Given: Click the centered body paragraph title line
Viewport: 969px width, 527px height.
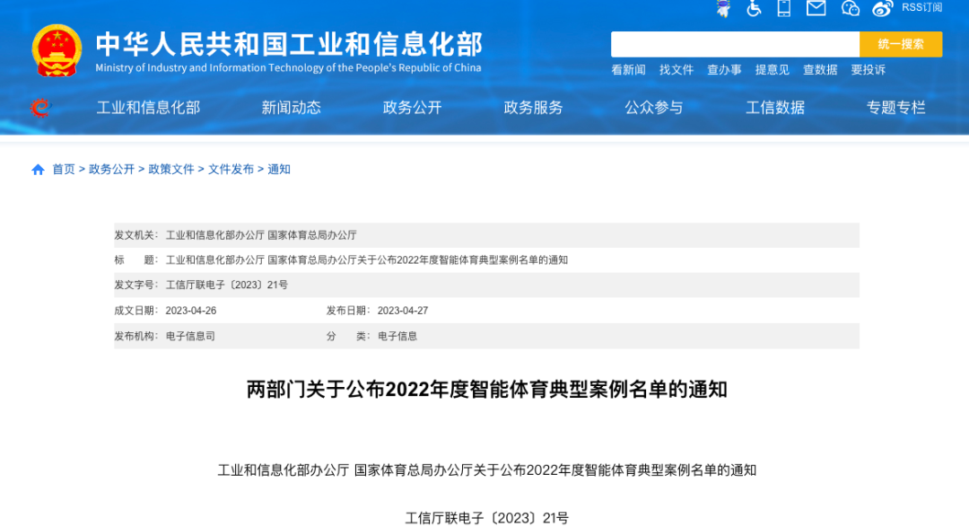Looking at the screenshot, I should pyautogui.click(x=487, y=470).
